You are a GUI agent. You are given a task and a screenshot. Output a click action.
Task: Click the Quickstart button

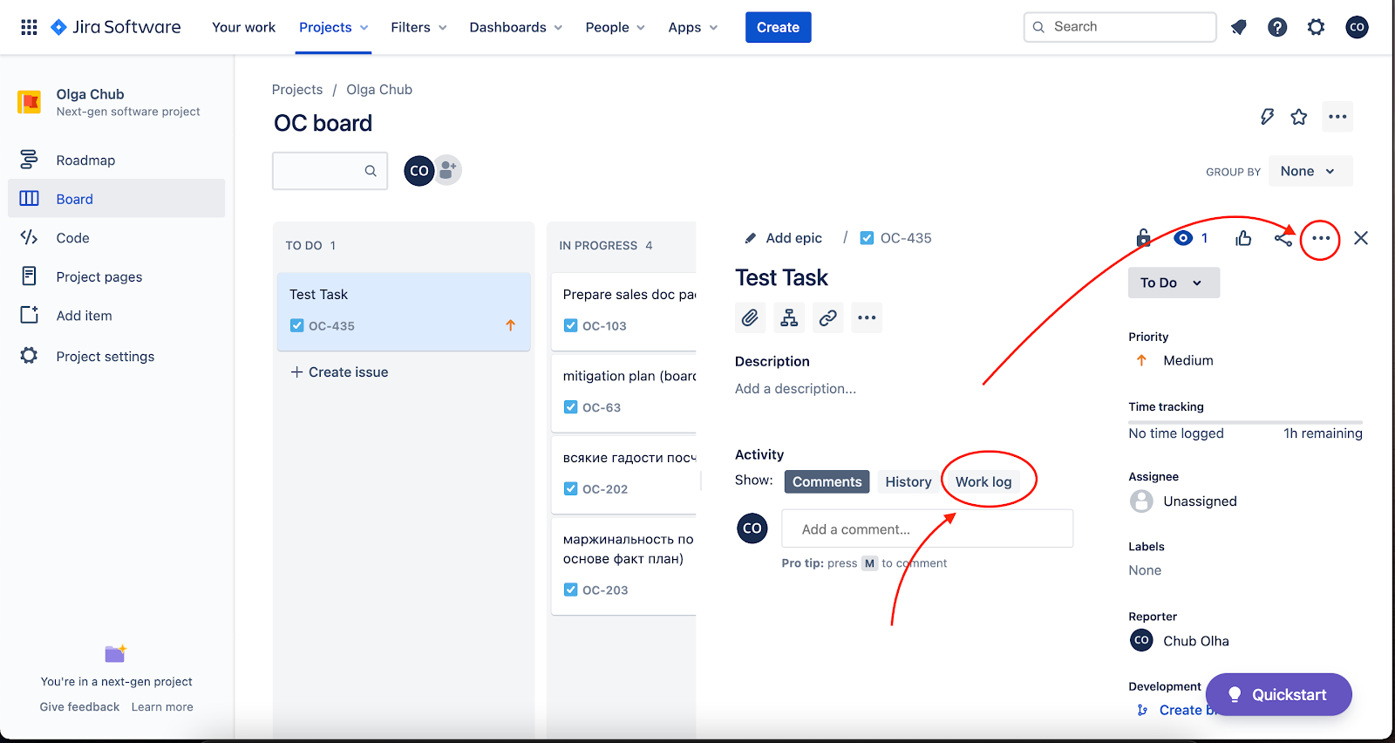(x=1278, y=695)
